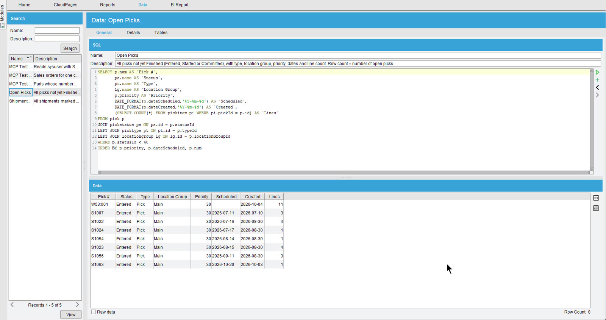Export data to CSV
The height and width of the screenshot is (320, 606).
coord(596,208)
